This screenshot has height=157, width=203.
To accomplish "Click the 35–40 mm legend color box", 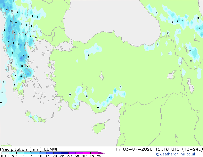I will (x=79, y=153).
